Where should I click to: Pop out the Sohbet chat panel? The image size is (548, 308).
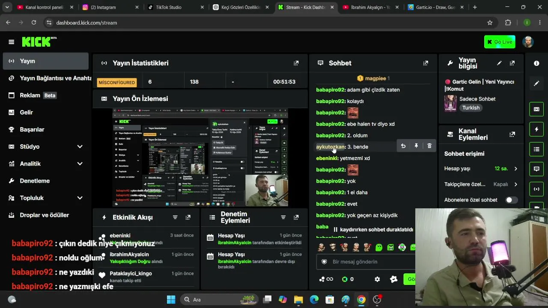pyautogui.click(x=426, y=63)
